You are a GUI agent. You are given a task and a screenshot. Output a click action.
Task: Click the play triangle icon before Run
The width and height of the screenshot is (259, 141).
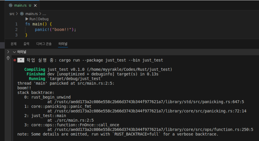(x=27, y=19)
